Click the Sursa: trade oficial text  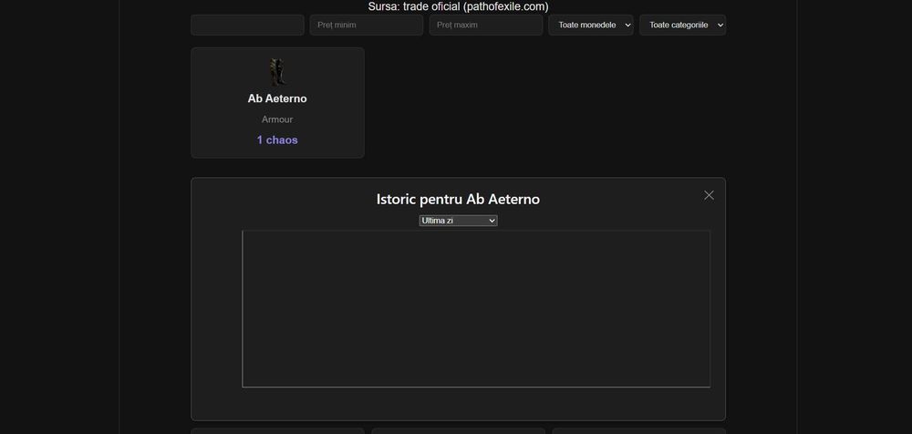click(x=459, y=6)
